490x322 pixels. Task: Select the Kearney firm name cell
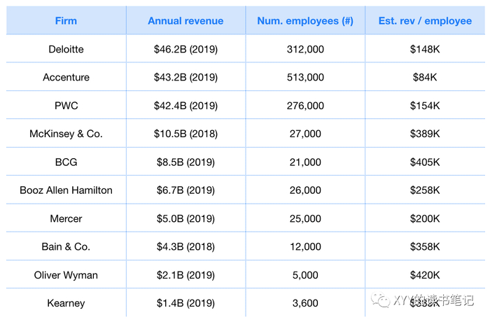66,303
